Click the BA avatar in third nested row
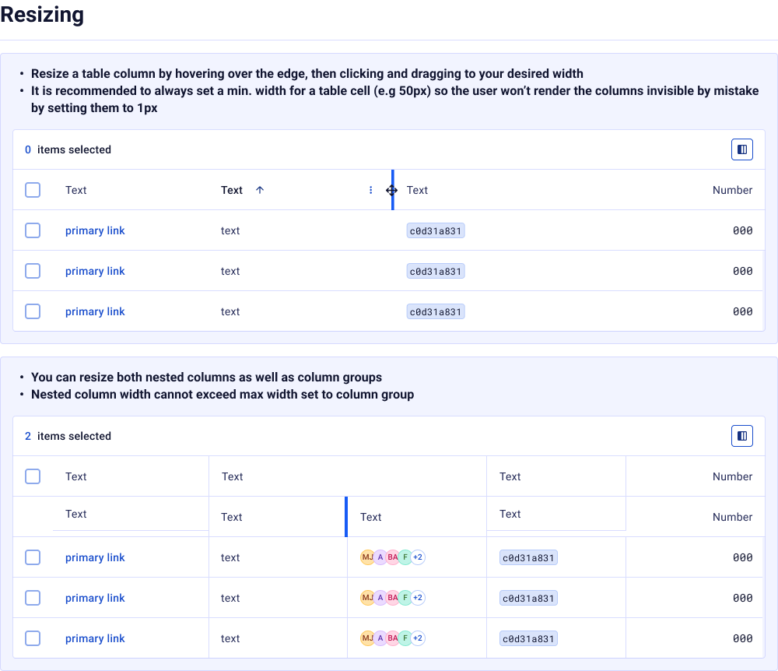 (392, 638)
